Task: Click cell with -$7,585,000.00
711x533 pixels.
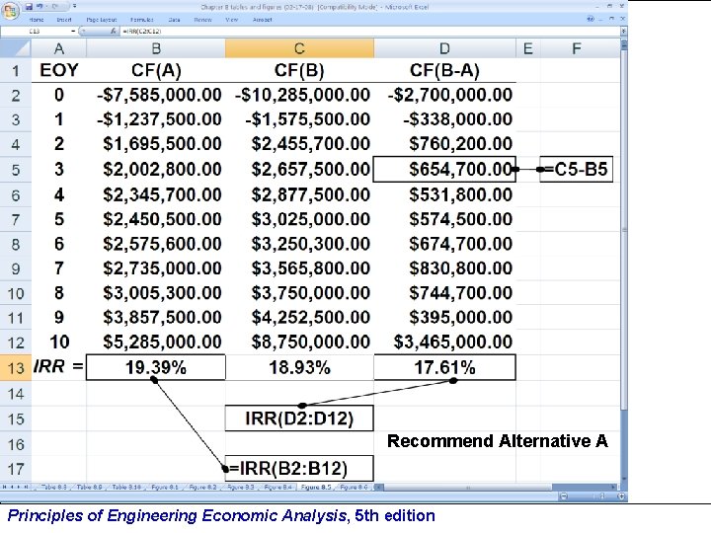Action: click(156, 95)
